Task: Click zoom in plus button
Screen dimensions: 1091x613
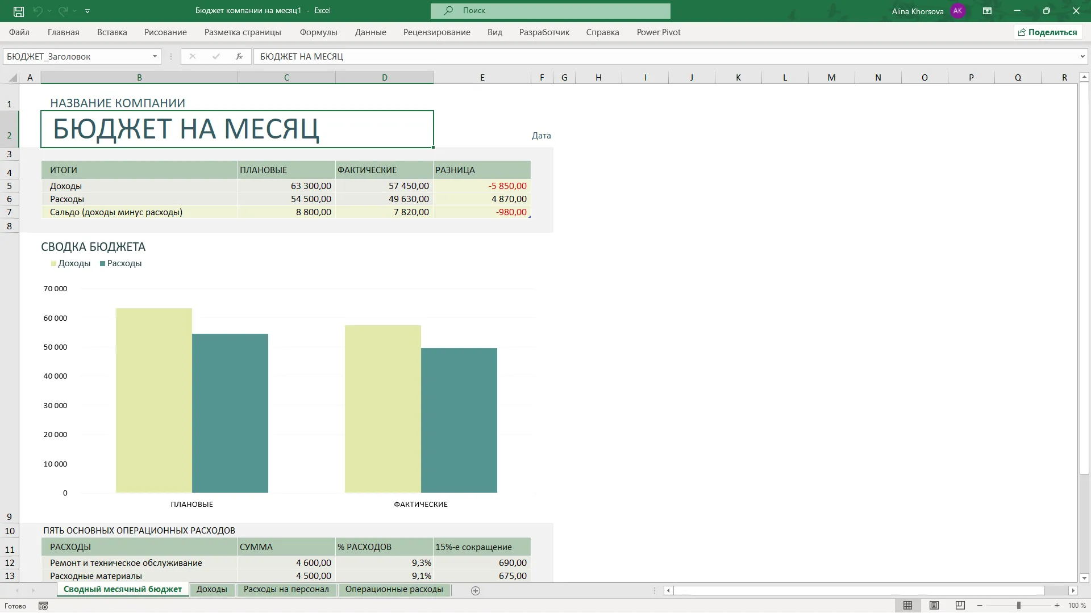Action: [x=1057, y=606]
